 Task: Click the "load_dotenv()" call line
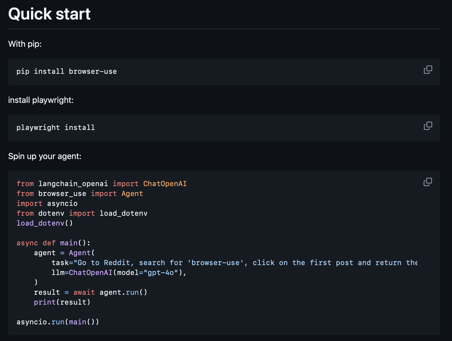tap(45, 223)
